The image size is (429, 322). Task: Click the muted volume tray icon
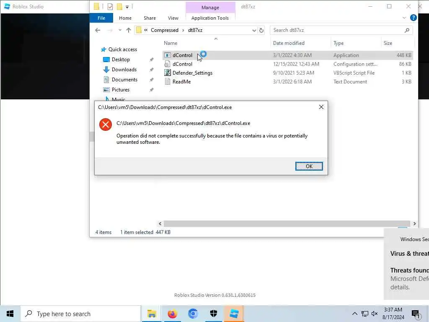point(375,314)
